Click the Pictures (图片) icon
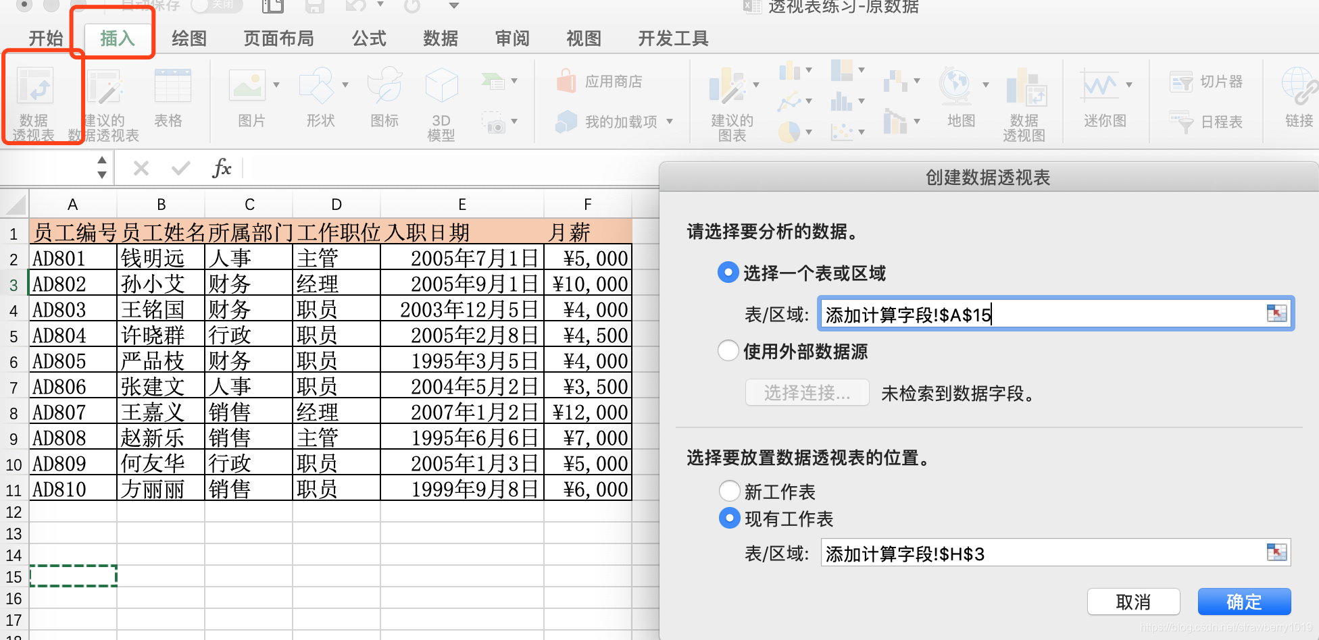The image size is (1319, 640). click(x=247, y=86)
